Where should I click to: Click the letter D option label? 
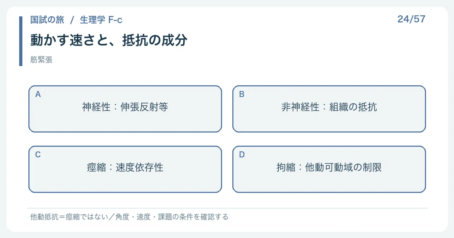pos(242,155)
